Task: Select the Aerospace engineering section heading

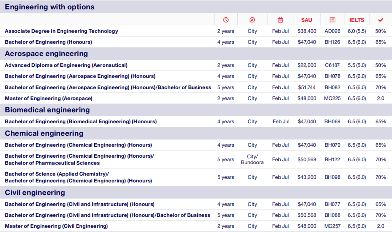Action: (46, 53)
